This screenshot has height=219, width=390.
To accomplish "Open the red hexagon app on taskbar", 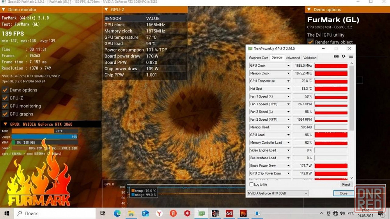I will click(x=187, y=213).
